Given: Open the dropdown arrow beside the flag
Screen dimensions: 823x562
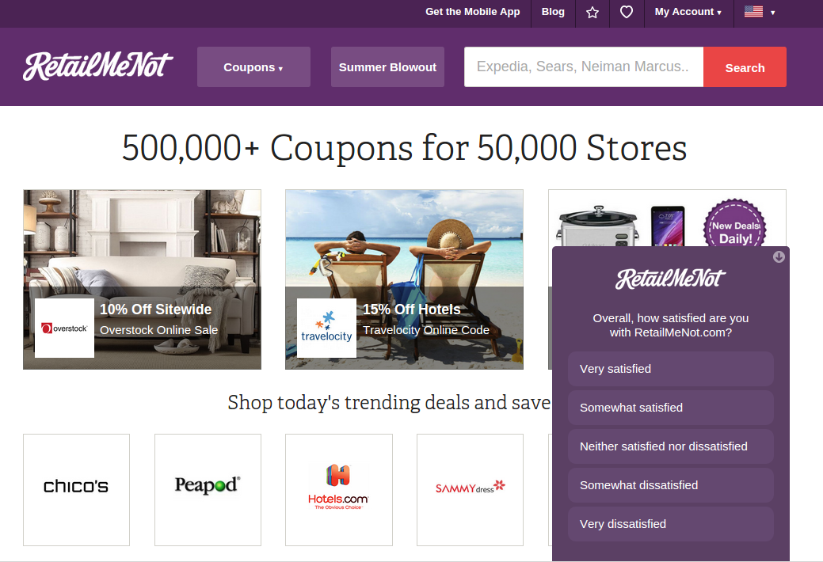Looking at the screenshot, I should click(772, 13).
